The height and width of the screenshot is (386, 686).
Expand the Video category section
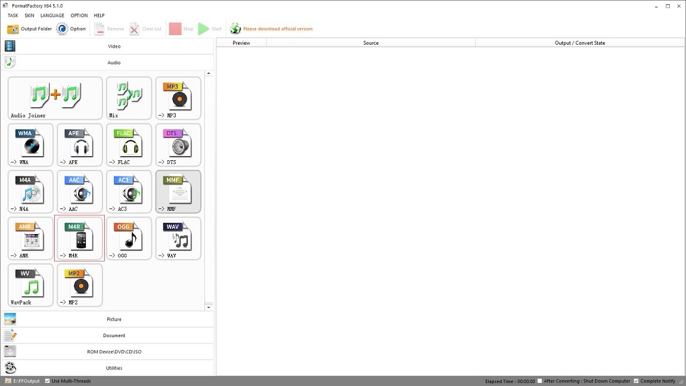[108, 46]
